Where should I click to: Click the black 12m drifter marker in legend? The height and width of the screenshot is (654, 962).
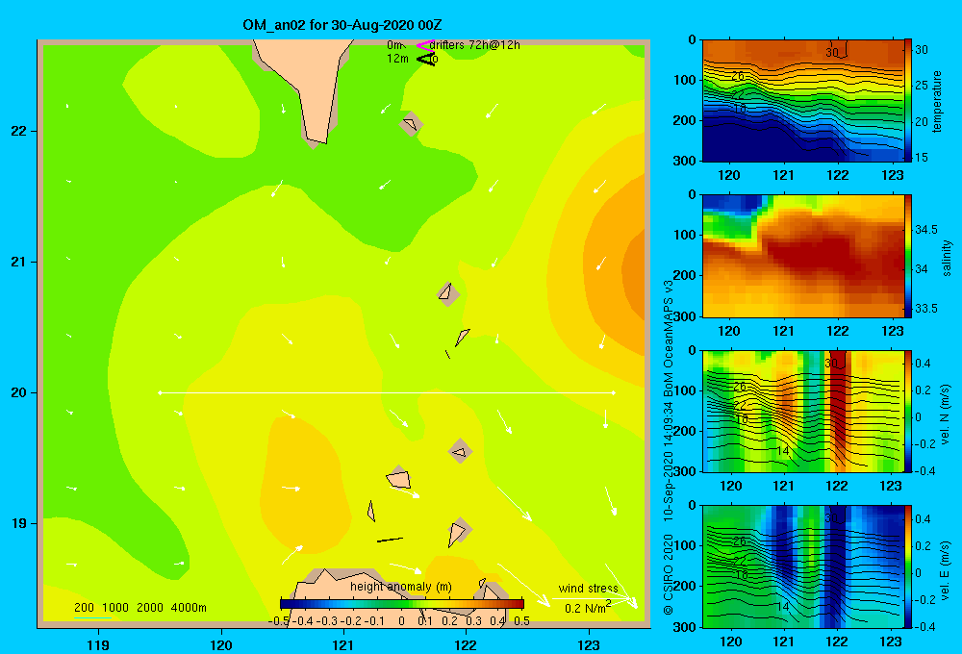coord(426,59)
